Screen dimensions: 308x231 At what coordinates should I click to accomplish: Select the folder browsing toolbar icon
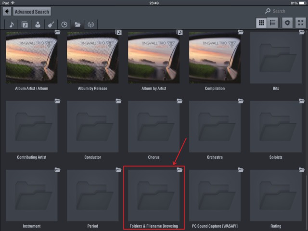77,24
